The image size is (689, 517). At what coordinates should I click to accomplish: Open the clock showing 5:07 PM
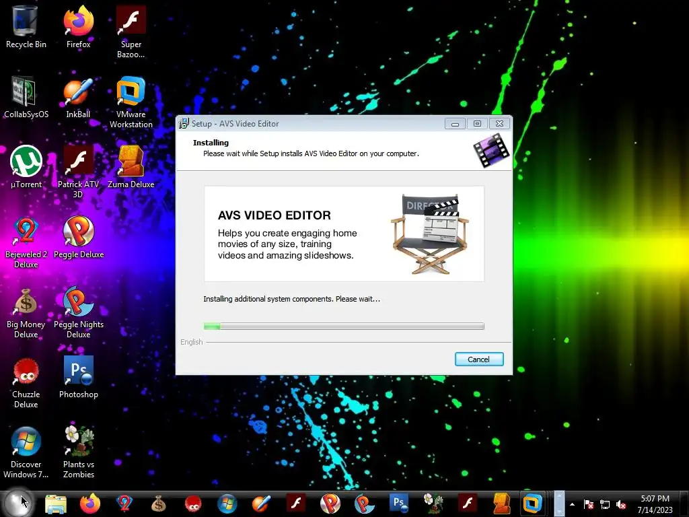pos(655,504)
